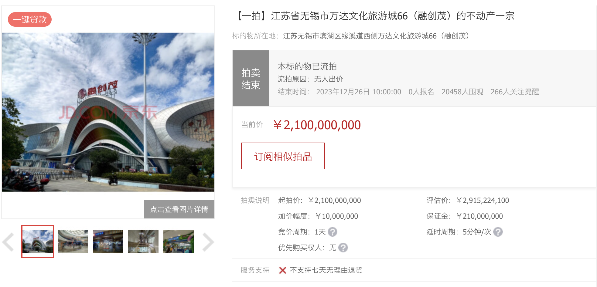Screen dimensions: 597x287
Task: Click the 不支持七天无理由退货 service text
Action: 326,270
